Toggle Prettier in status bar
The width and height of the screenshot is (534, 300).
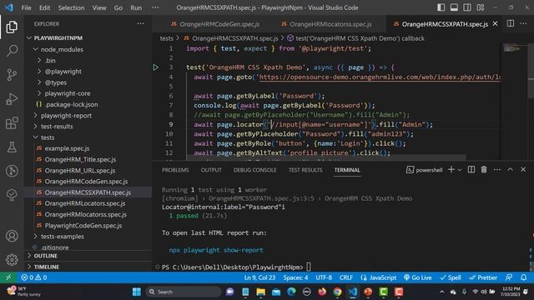[483, 277]
